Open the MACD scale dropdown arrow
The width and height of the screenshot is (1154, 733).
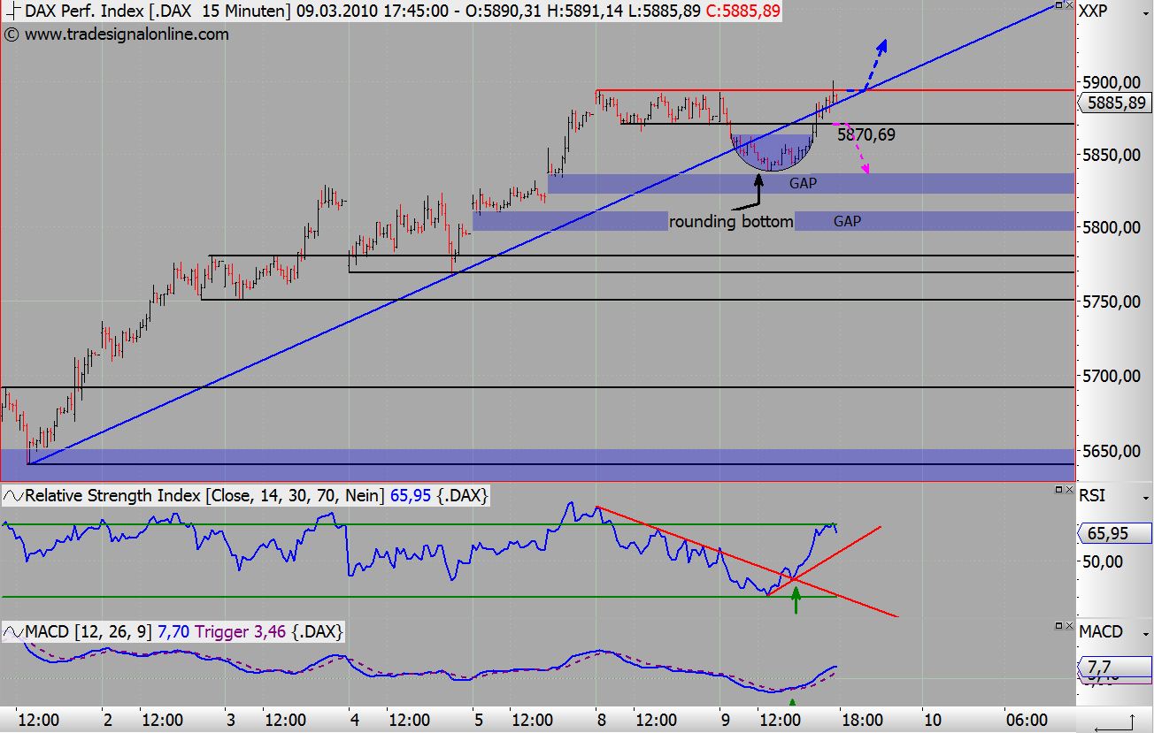pyautogui.click(x=1144, y=632)
